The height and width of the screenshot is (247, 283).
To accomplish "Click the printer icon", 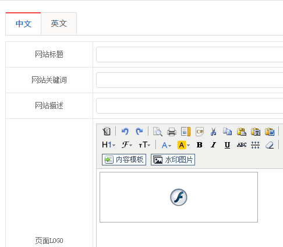I will [172, 132].
